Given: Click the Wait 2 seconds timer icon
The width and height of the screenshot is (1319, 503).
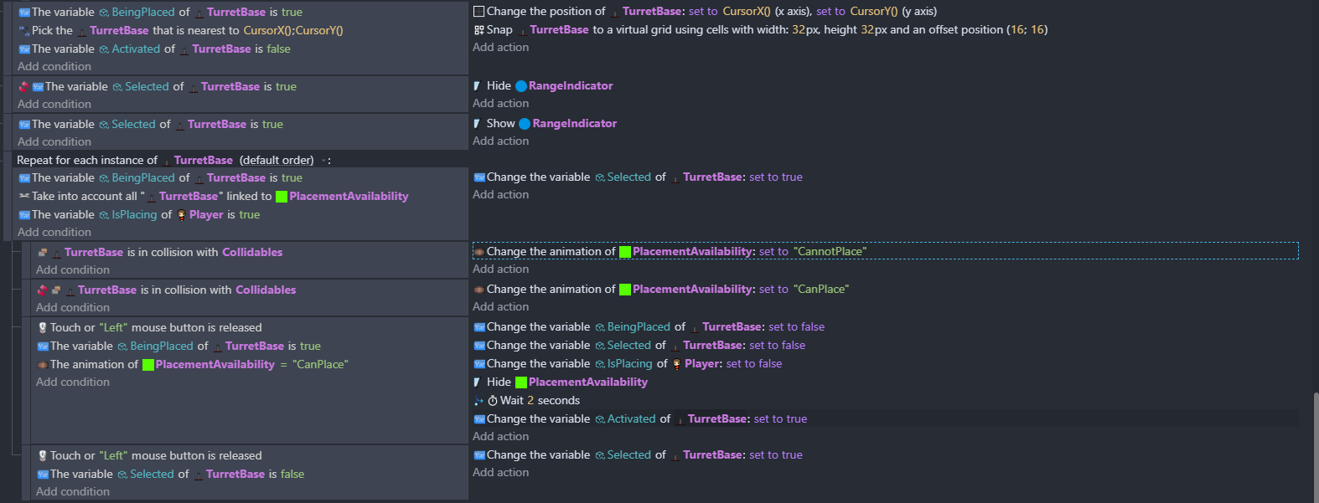Looking at the screenshot, I should [x=493, y=401].
